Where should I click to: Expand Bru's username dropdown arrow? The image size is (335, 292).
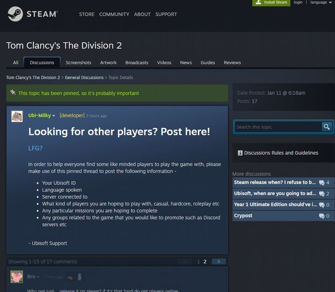click(38, 277)
